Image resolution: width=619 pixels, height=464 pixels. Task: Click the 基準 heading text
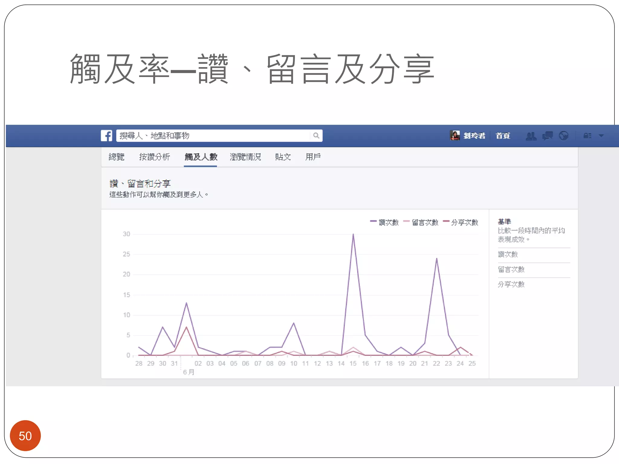504,221
